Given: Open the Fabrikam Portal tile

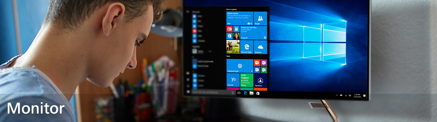Looking at the screenshot, I should 240,66.
